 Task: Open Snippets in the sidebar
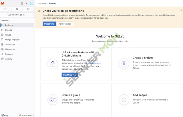click(x=17, y=54)
